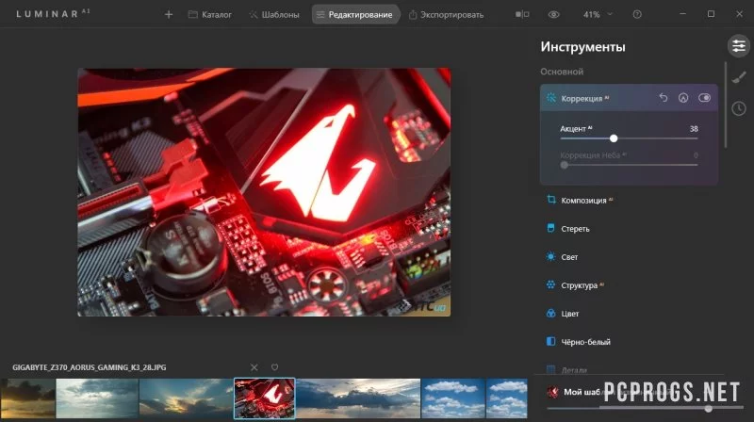Mark photo as favorite with heart icon
This screenshot has height=422, width=754.
point(274,367)
